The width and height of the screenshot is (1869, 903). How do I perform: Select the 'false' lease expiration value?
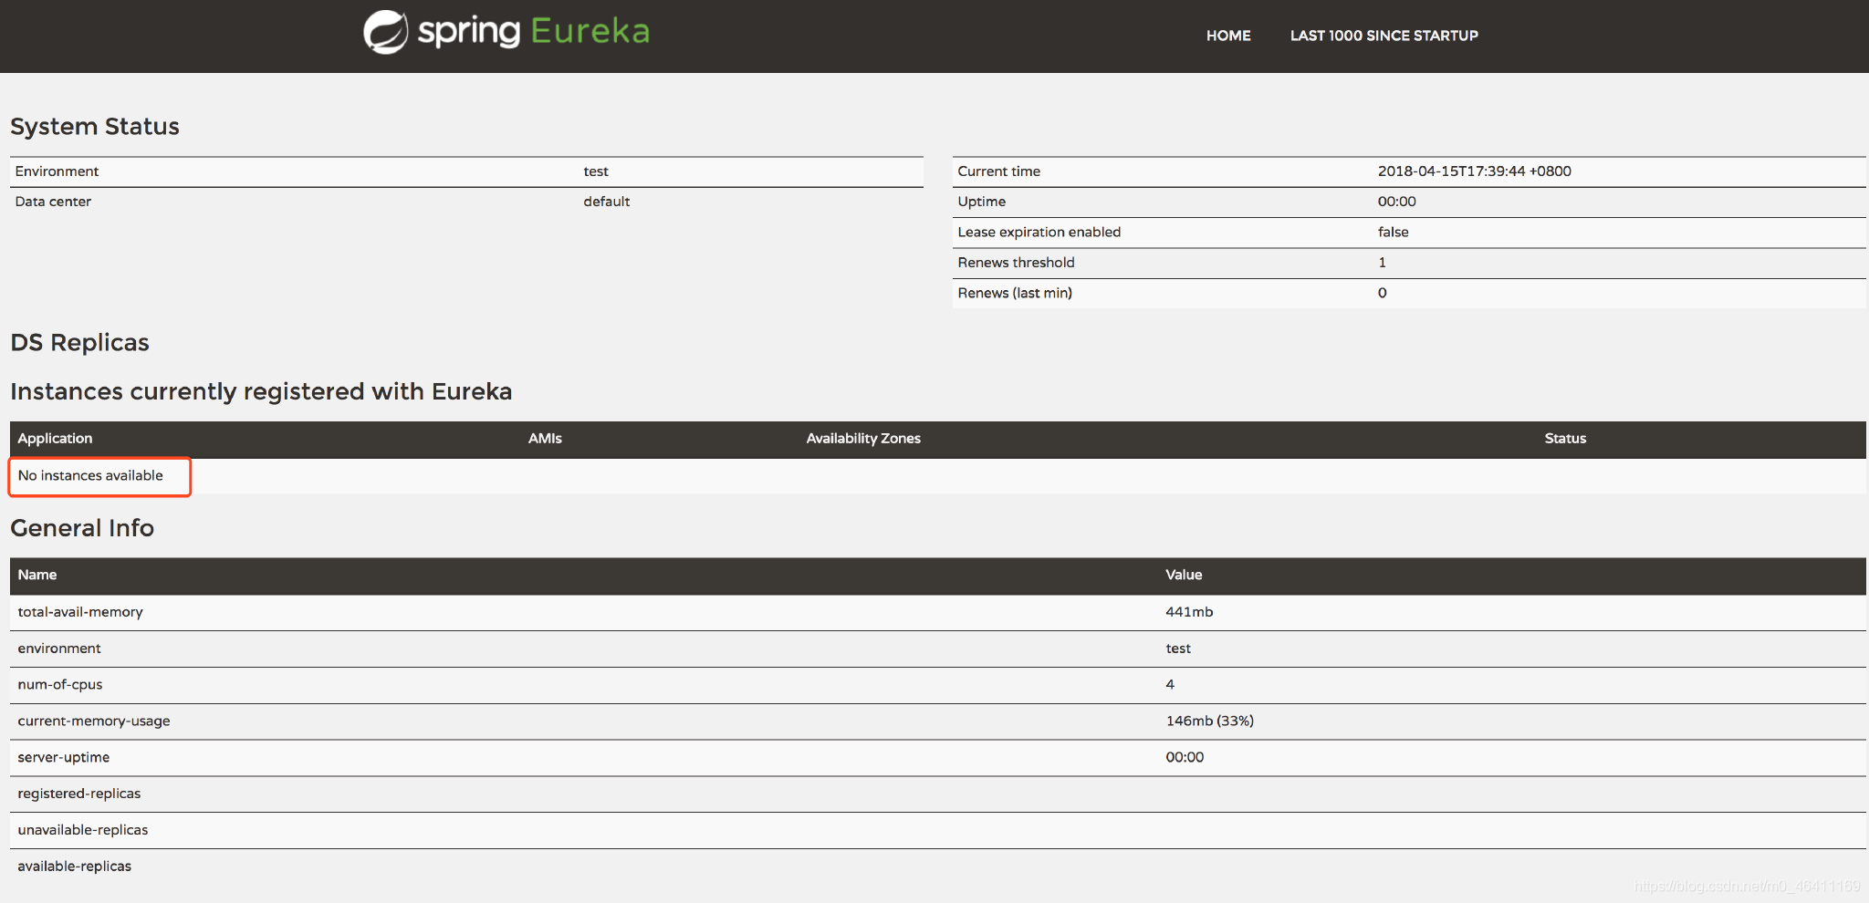[x=1393, y=232]
